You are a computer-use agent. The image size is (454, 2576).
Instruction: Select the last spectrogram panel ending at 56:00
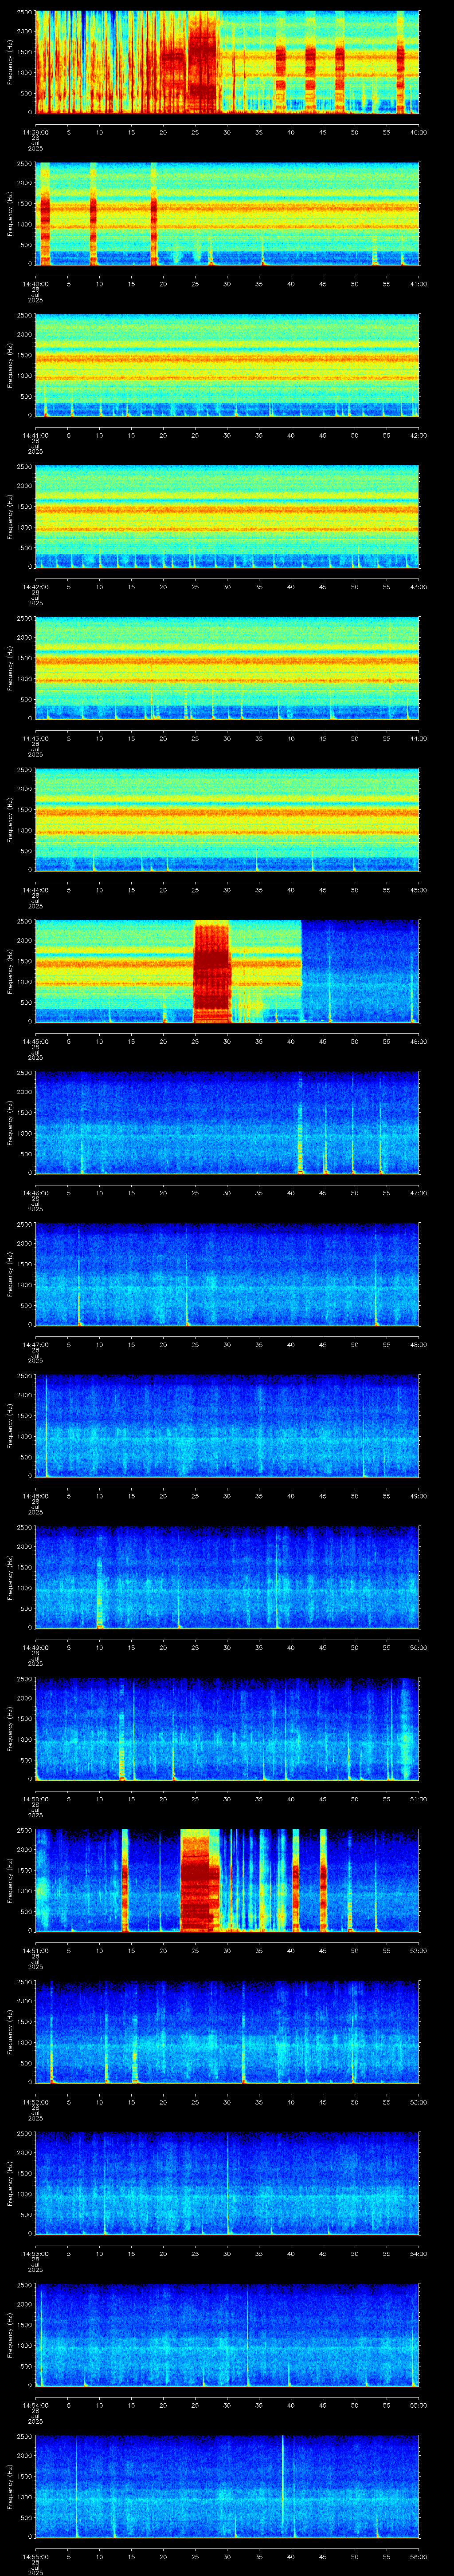[227, 2487]
